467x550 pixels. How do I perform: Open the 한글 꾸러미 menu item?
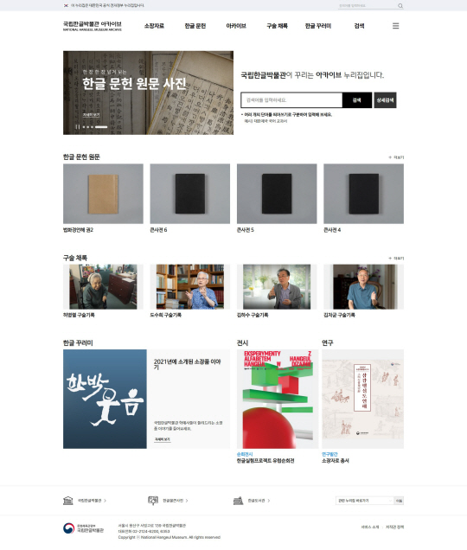pos(318,26)
